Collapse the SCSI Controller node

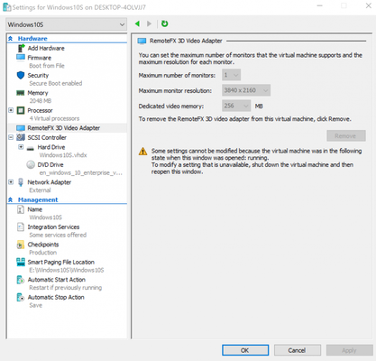click(x=11, y=137)
